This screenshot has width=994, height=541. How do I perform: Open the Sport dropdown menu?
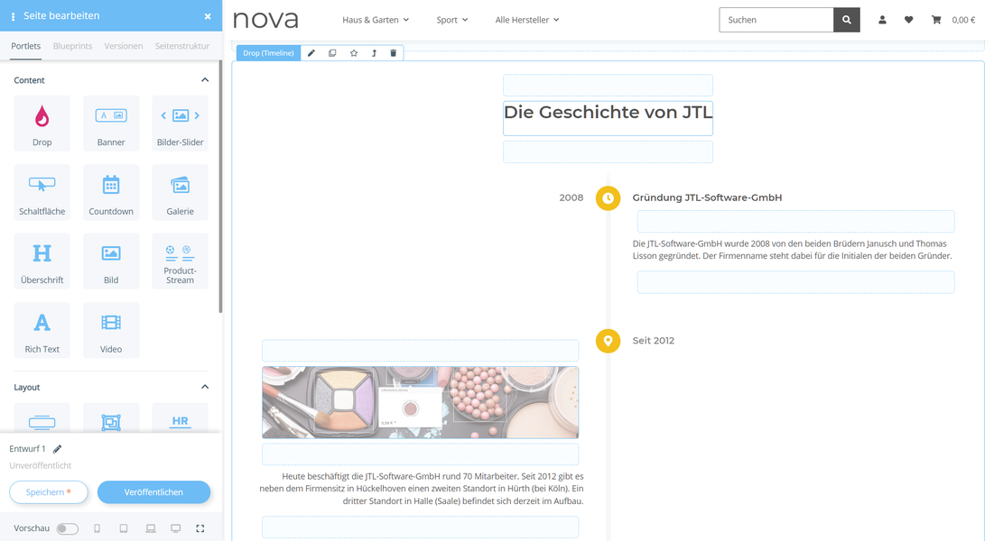(452, 20)
